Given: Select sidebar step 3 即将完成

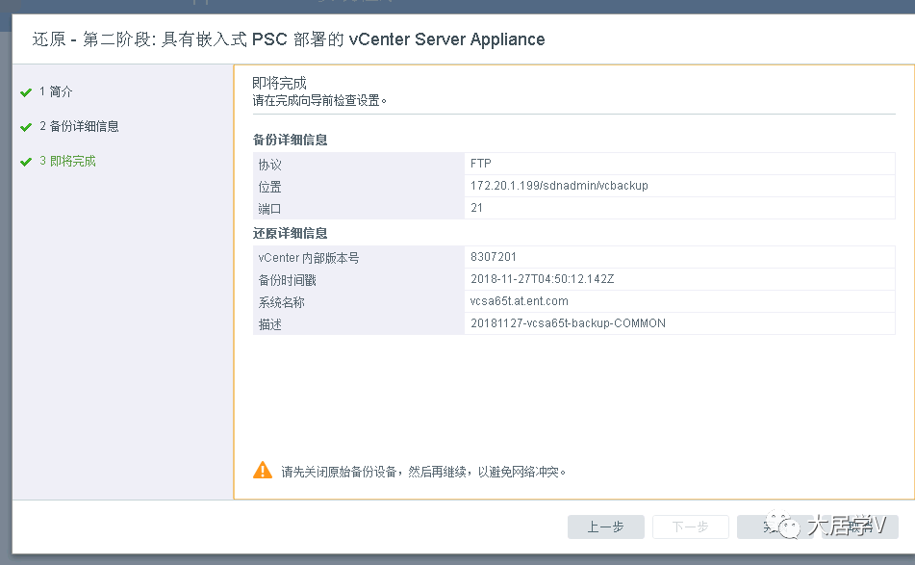Looking at the screenshot, I should pos(67,162).
